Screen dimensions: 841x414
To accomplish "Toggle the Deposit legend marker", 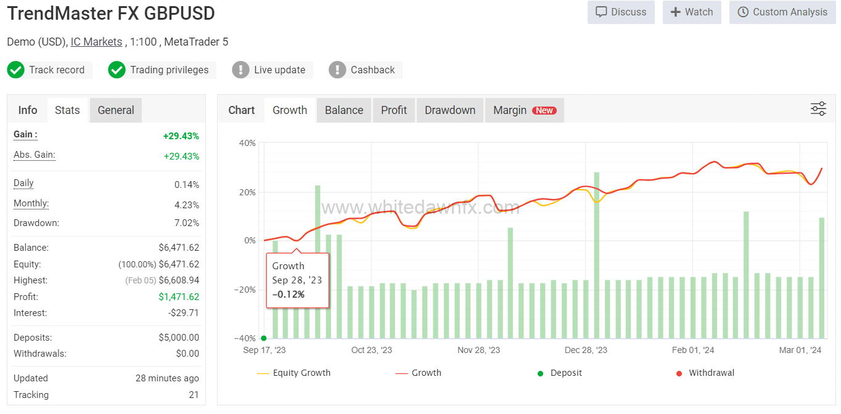I will (x=559, y=373).
